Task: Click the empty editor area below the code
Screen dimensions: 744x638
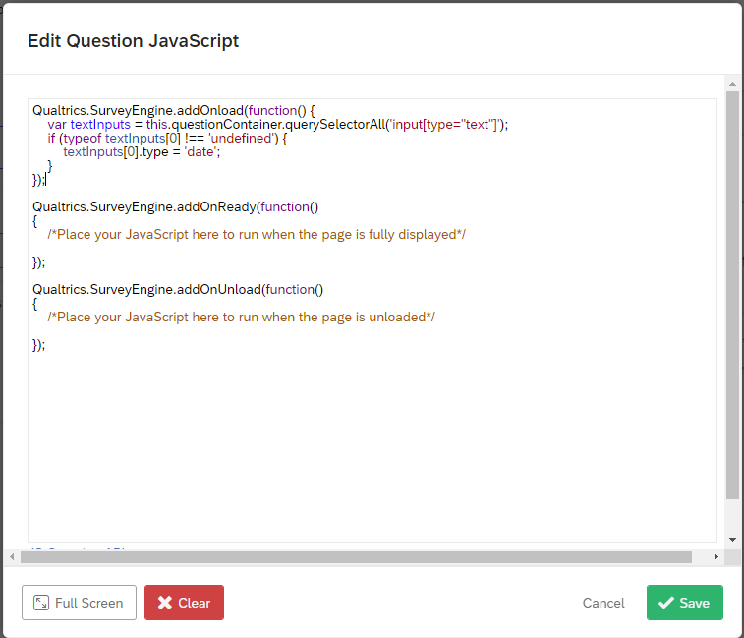Action: pyautogui.click(x=372, y=442)
